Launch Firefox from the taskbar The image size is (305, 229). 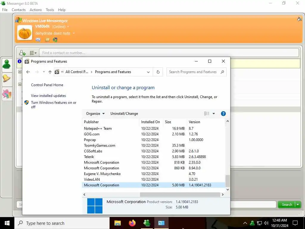(x=132, y=223)
